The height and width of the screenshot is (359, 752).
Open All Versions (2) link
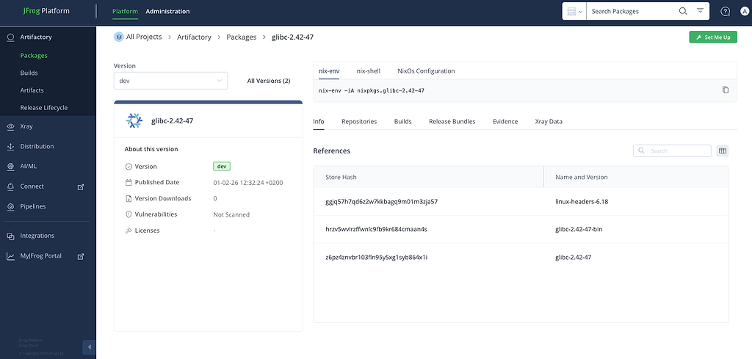tap(268, 81)
